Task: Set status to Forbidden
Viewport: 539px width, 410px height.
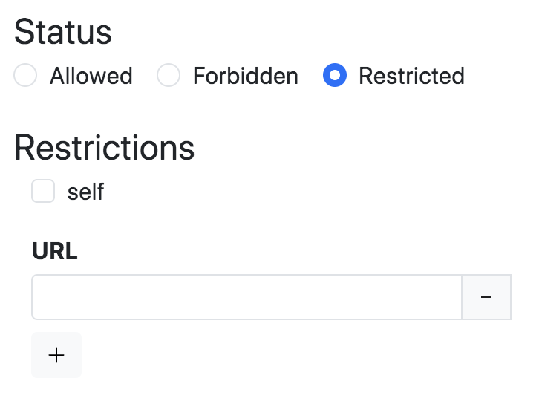Action: (169, 76)
